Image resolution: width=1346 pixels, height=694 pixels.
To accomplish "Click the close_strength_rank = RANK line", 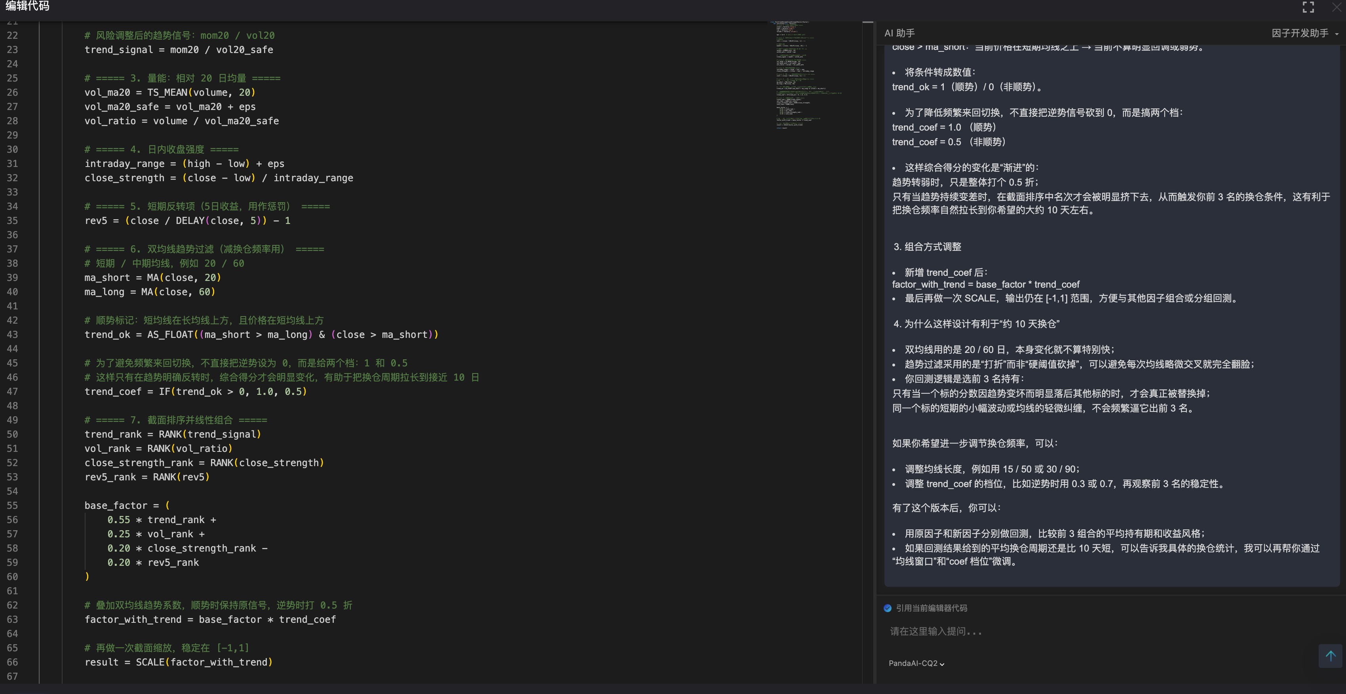I will [204, 463].
